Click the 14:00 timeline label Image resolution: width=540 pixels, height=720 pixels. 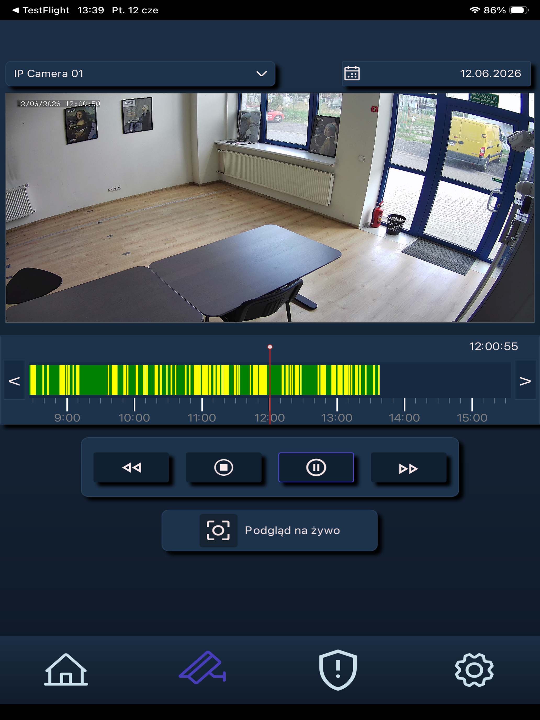coord(404,418)
